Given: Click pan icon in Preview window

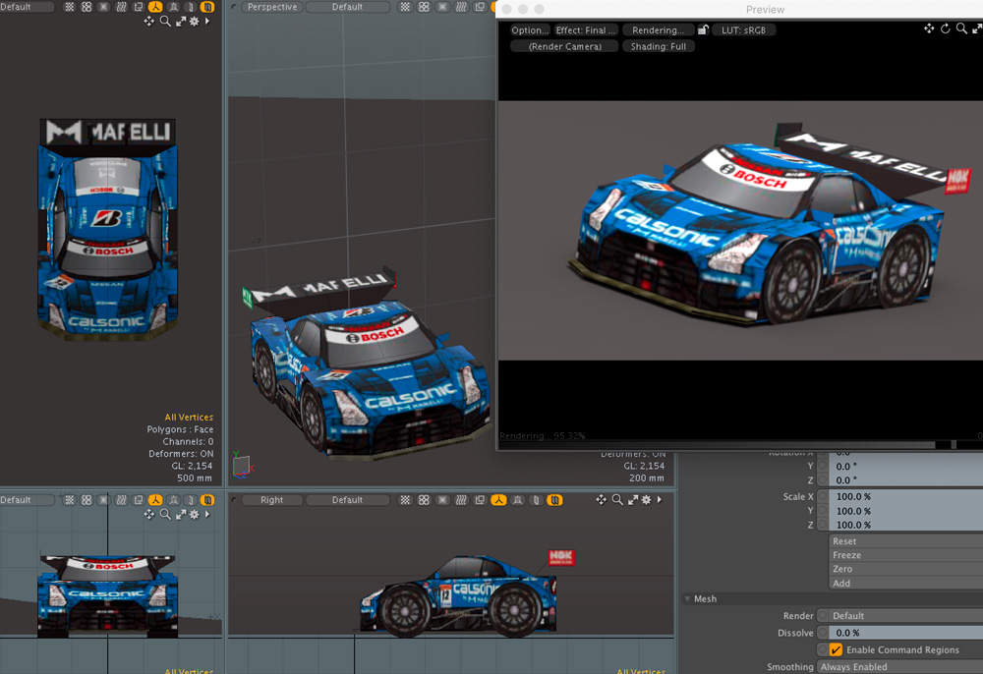Looking at the screenshot, I should [x=929, y=28].
